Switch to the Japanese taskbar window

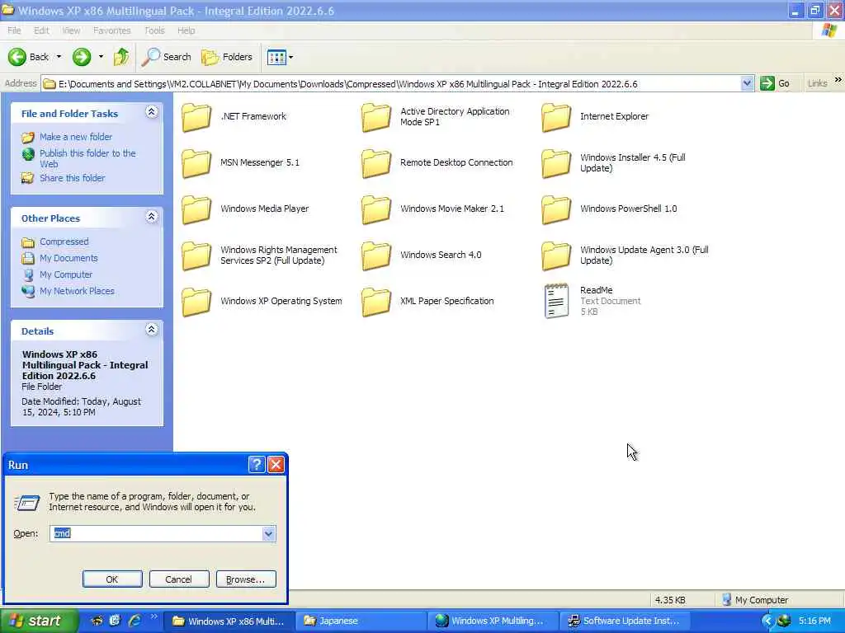coord(361,621)
